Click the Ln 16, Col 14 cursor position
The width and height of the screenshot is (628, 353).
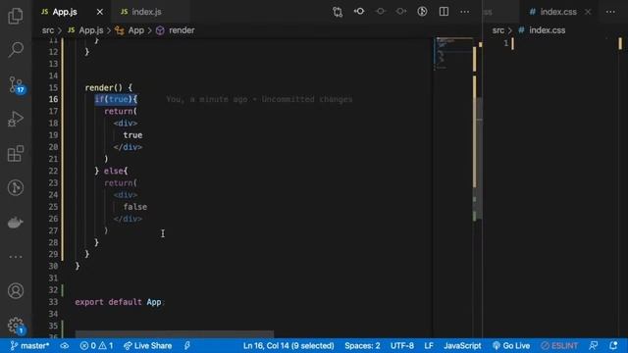coord(288,346)
